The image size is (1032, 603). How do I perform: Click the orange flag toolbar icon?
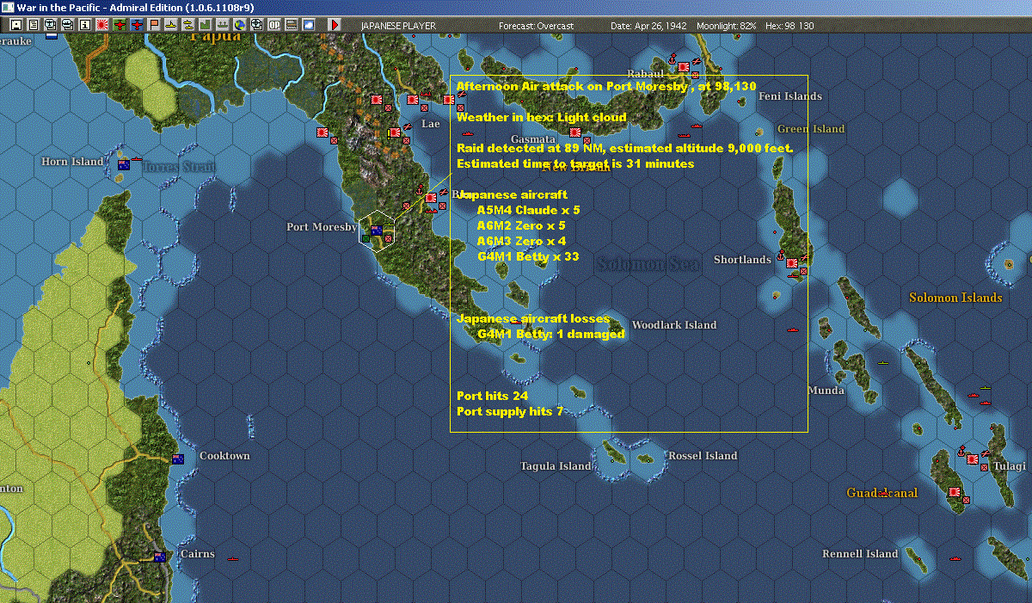pyautogui.click(x=154, y=25)
